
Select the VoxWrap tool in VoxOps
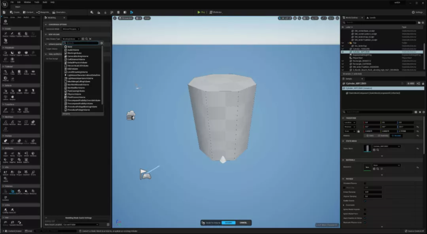5,141
